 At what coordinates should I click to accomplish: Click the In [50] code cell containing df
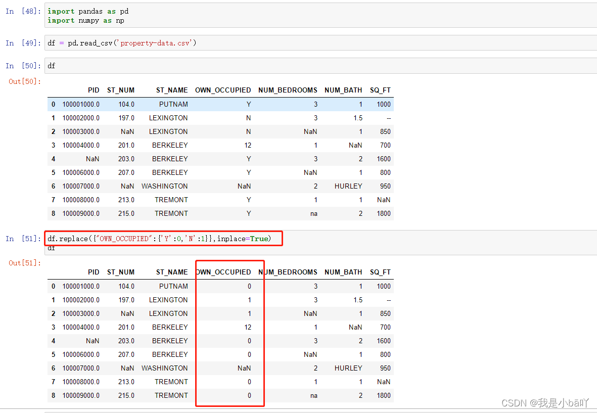(320, 66)
